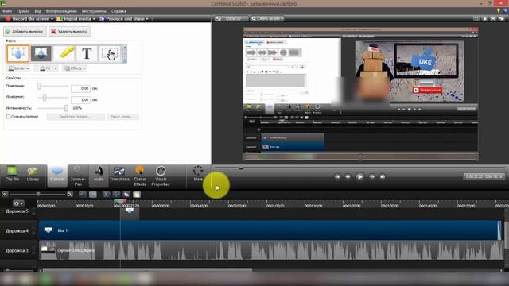Open the Справка menu

(119, 11)
